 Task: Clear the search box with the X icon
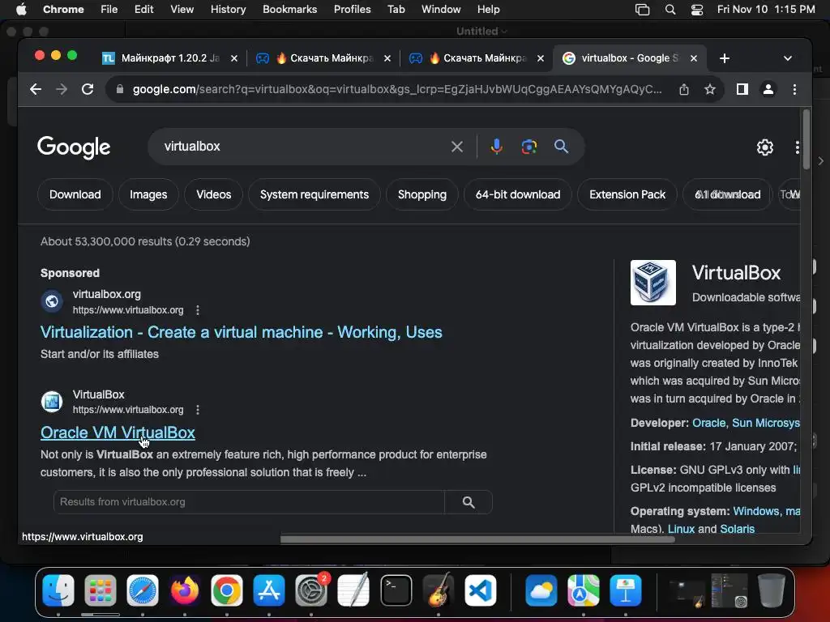457,147
